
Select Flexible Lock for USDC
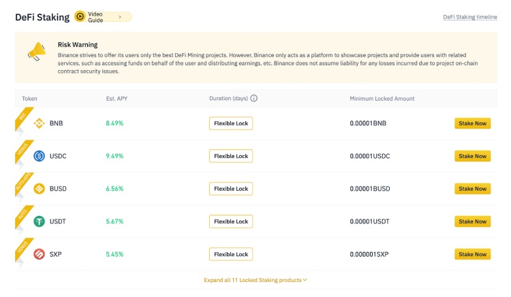(x=231, y=156)
